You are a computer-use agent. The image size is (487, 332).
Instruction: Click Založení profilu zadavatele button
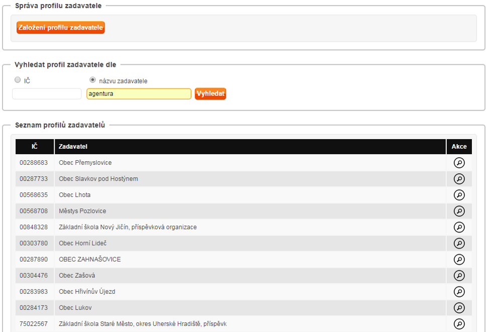click(x=61, y=27)
